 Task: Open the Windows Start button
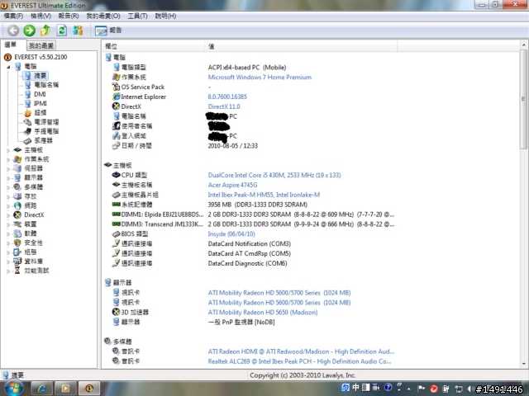[13, 388]
